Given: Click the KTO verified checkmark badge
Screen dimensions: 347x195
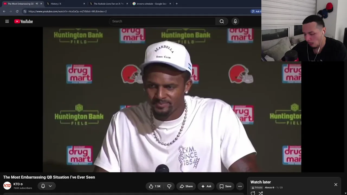Looking at the screenshot, I should point(22,184).
